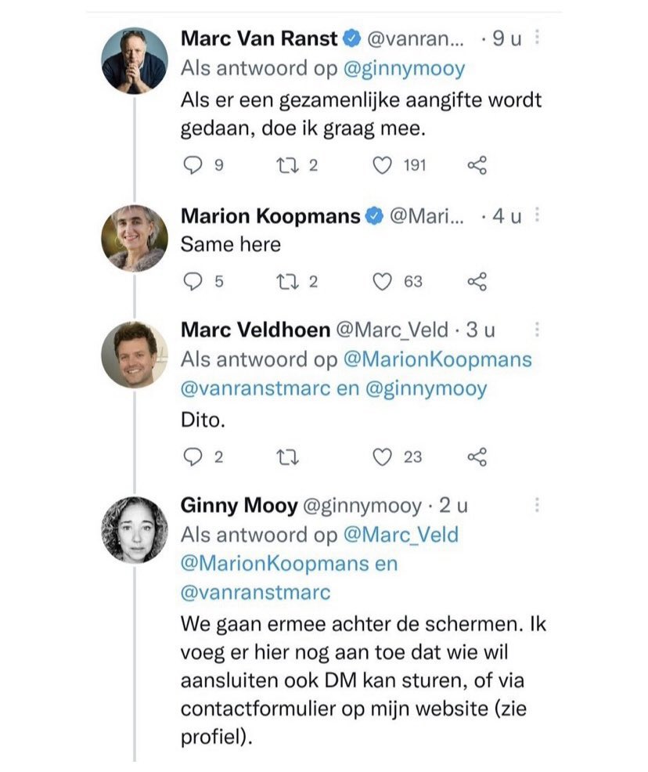The height and width of the screenshot is (772, 648).
Task: Like Marc Veldhoen's 'Dito.' tweet
Action: coord(381,457)
